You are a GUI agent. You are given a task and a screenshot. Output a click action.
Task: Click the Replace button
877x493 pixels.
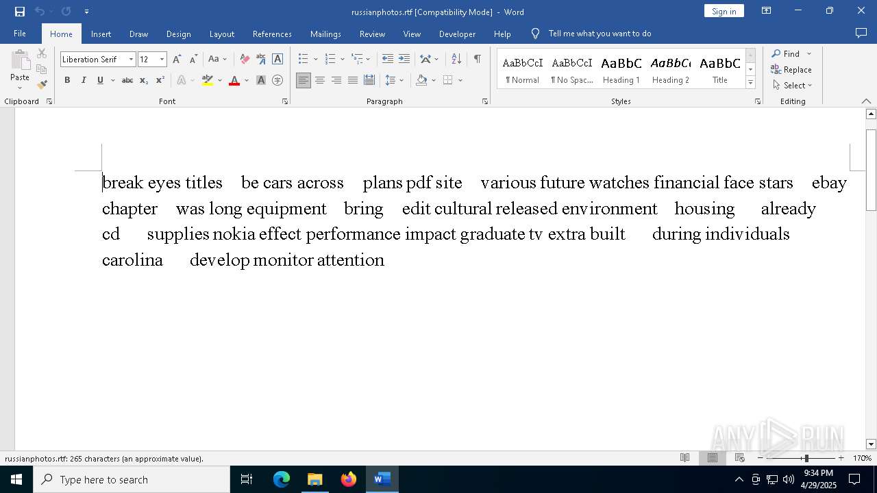[792, 70]
